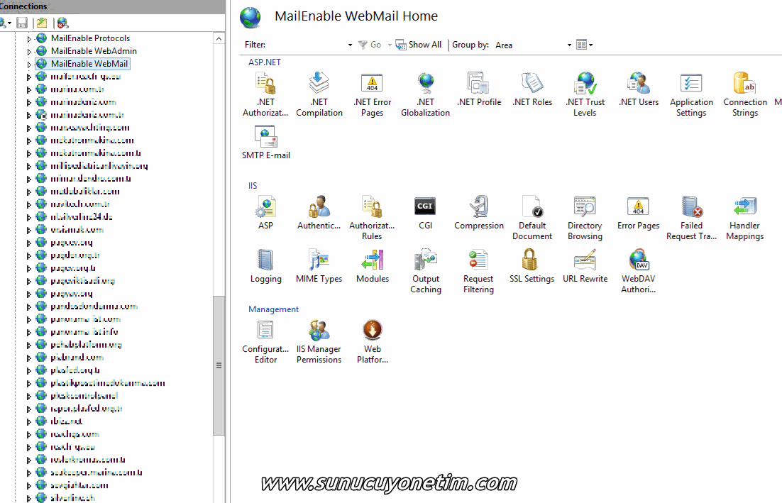Image resolution: width=782 pixels, height=503 pixels.
Task: Open the Logging feature
Action: click(x=266, y=266)
